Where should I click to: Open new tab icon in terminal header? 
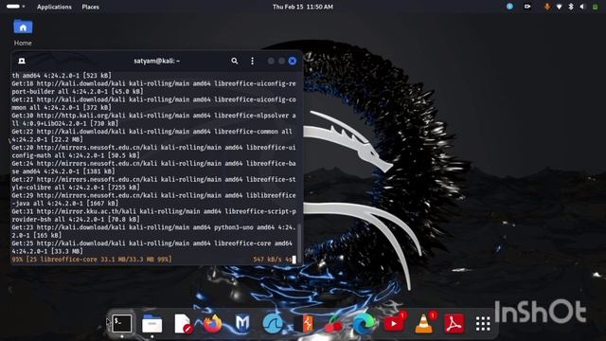22,61
